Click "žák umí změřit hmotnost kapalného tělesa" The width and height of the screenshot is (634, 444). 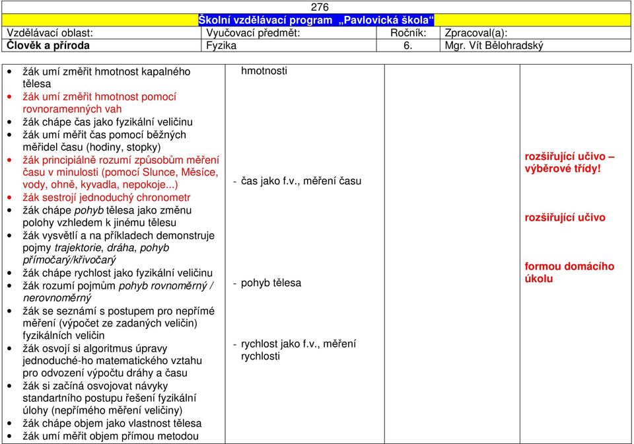106,78
